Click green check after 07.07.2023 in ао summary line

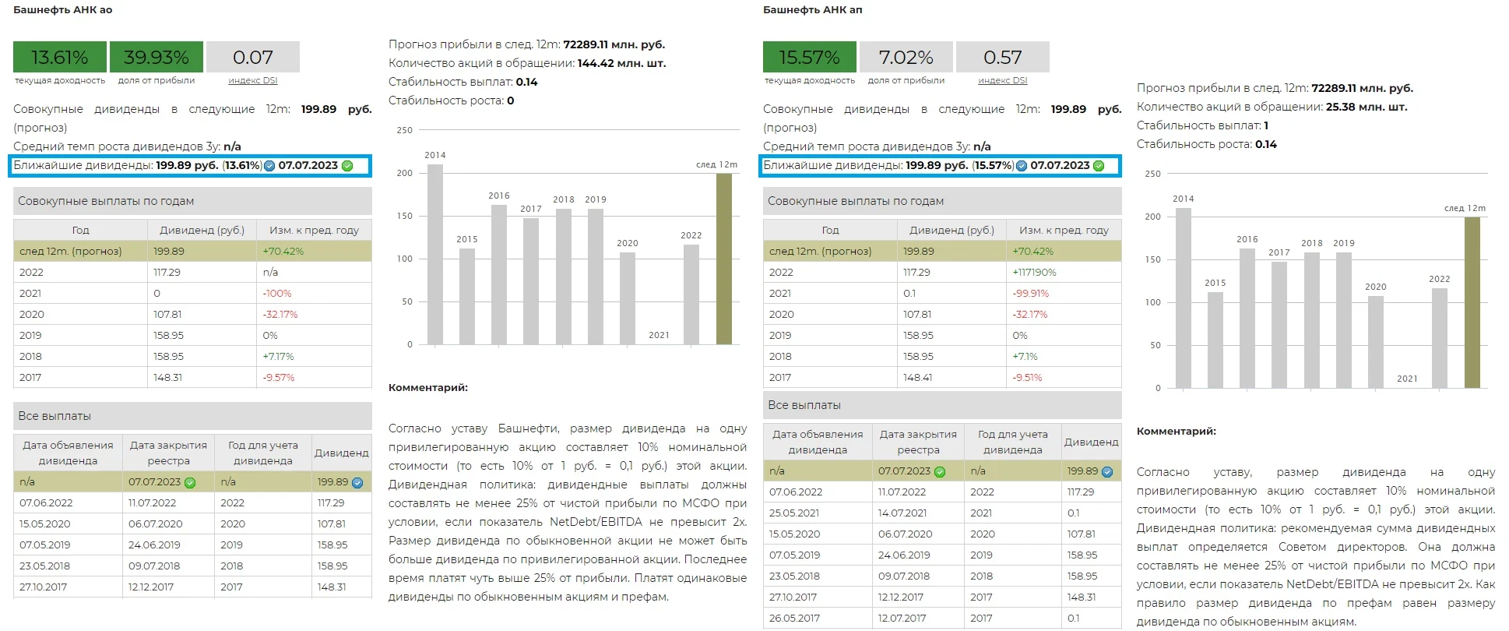(x=347, y=166)
